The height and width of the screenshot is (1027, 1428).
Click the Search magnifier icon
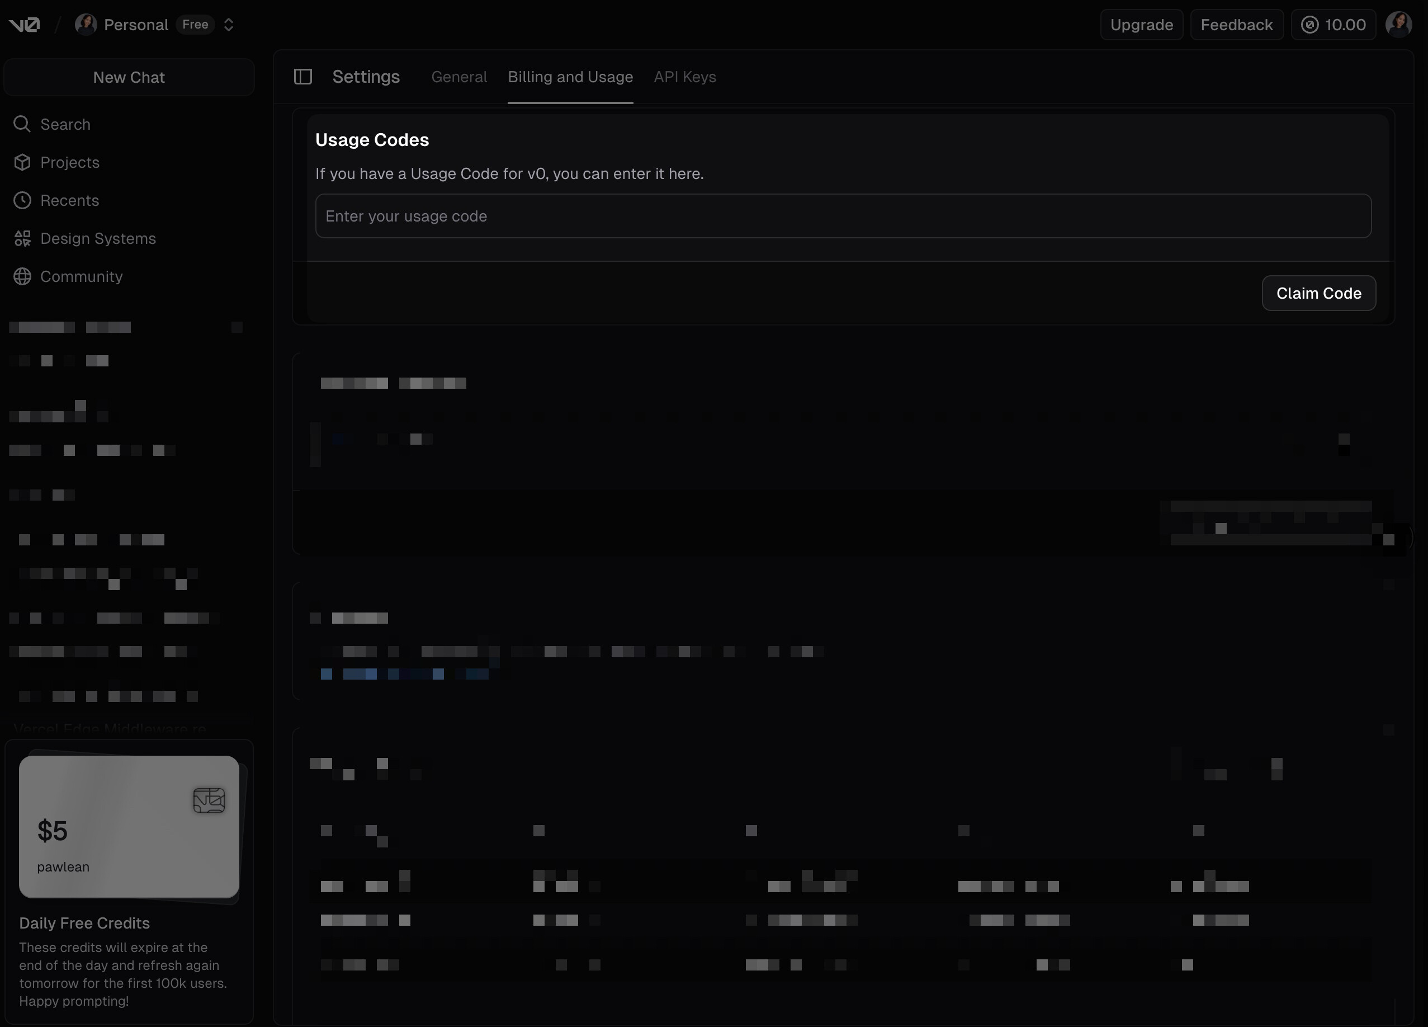pos(22,124)
